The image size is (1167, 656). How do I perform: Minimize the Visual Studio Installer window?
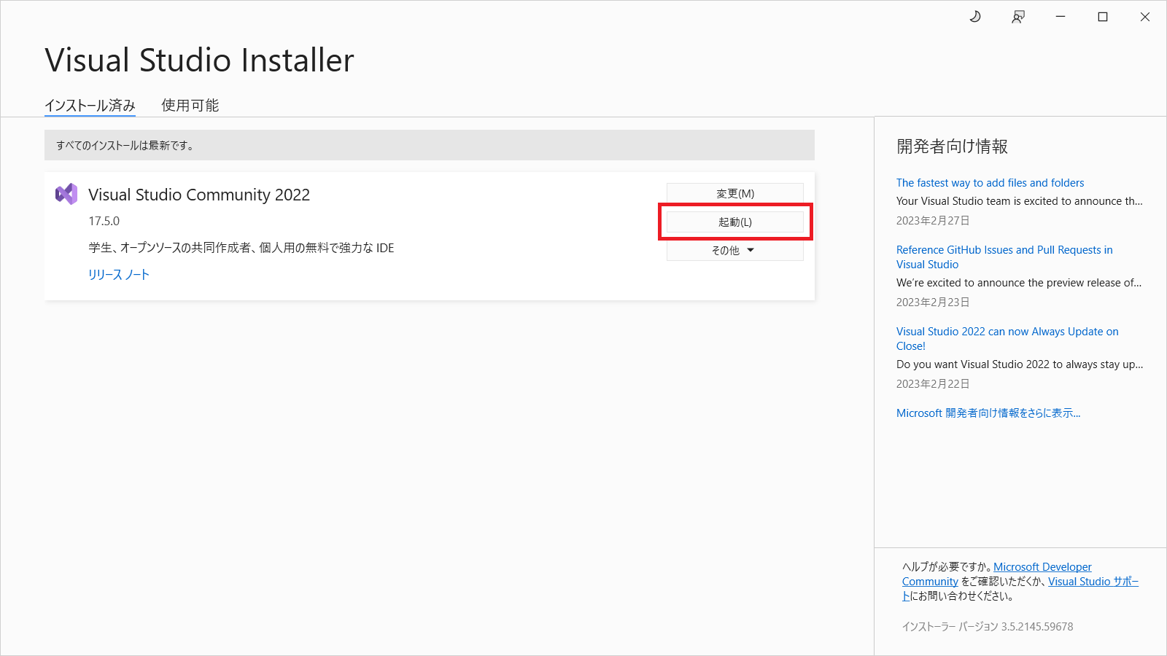click(x=1061, y=17)
